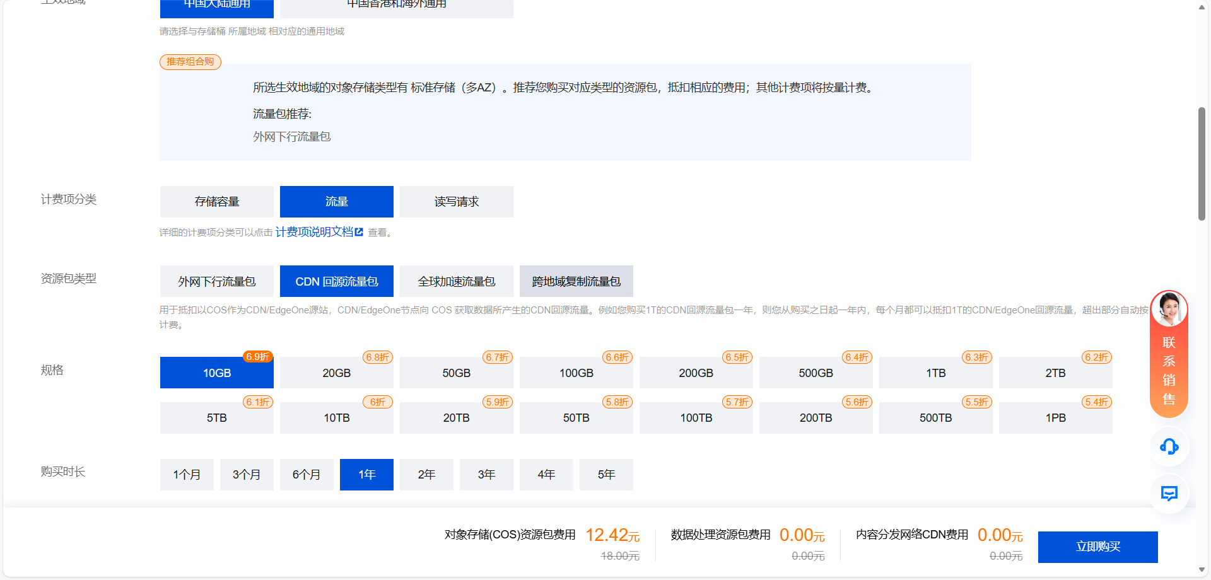Viewport: 1211px width, 580px height.
Task: Click the external link icon beside 计费项说明文档
Action: [360, 232]
